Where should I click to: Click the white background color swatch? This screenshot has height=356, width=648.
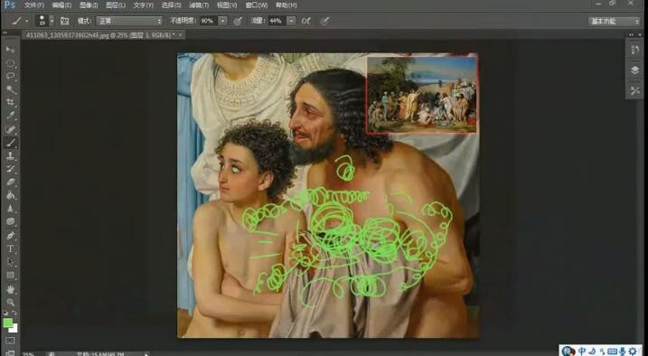pos(14,329)
